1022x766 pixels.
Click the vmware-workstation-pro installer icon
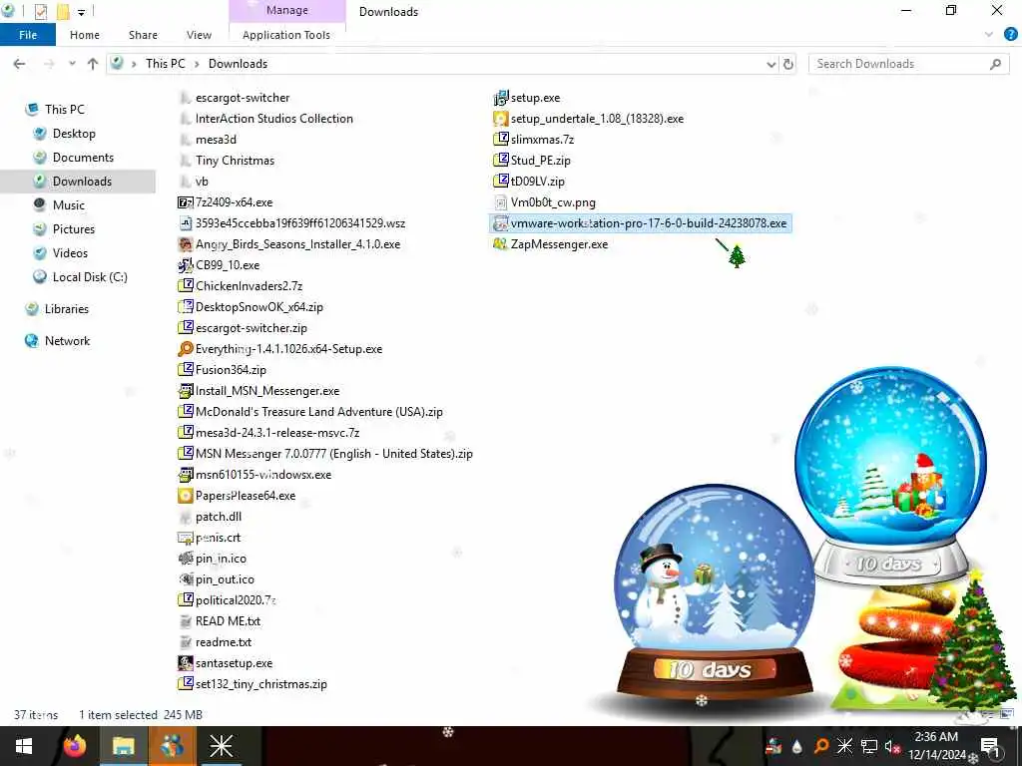[x=501, y=223]
